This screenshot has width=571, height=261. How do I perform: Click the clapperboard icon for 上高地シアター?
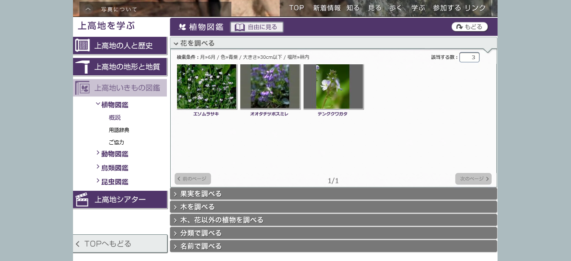pos(82,200)
